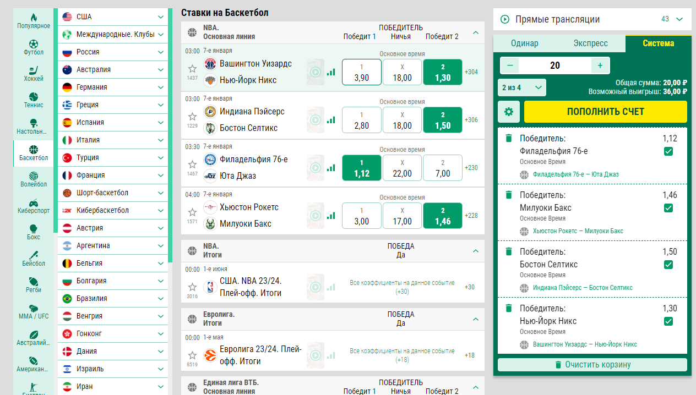Toggle odds 3,90 on Вашингтон Уизардс win
Image resolution: width=696 pixels, height=395 pixels.
click(x=362, y=72)
